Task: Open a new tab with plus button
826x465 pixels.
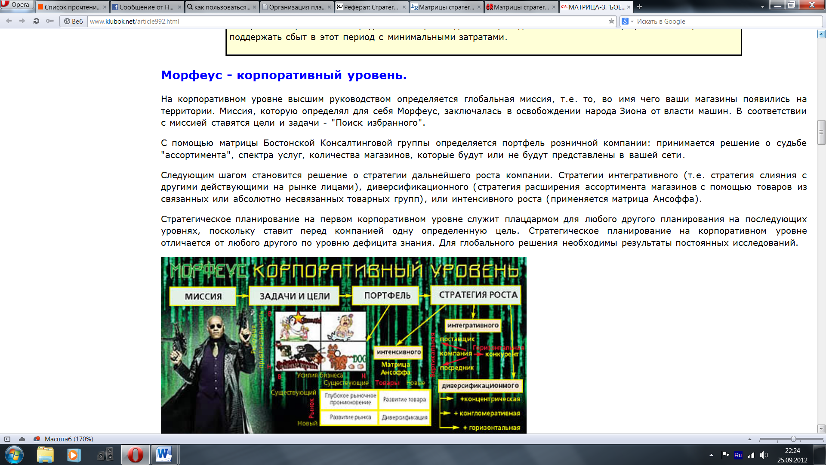Action: [639, 7]
